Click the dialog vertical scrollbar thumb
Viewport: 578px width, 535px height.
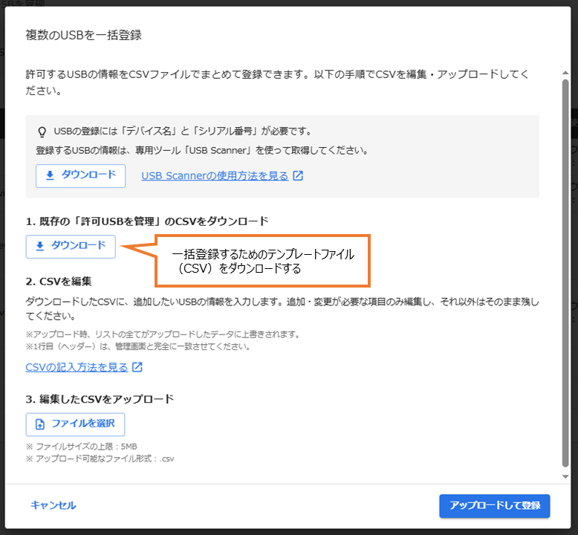coord(565,273)
